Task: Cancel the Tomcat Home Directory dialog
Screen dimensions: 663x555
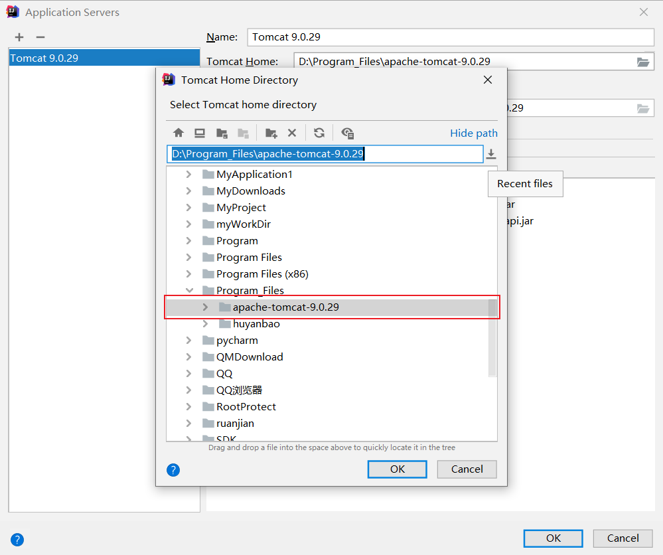Action: (467, 469)
